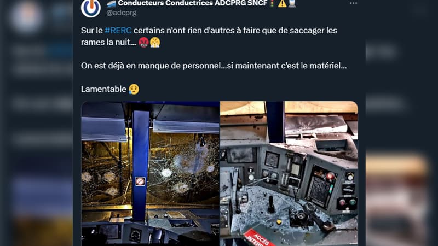Click the traffic light emoji in name
The width and height of the screenshot is (438, 246).
click(272, 4)
